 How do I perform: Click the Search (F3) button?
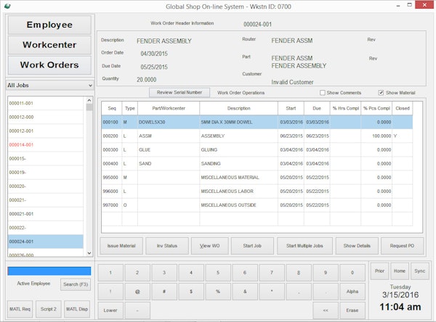tap(76, 284)
